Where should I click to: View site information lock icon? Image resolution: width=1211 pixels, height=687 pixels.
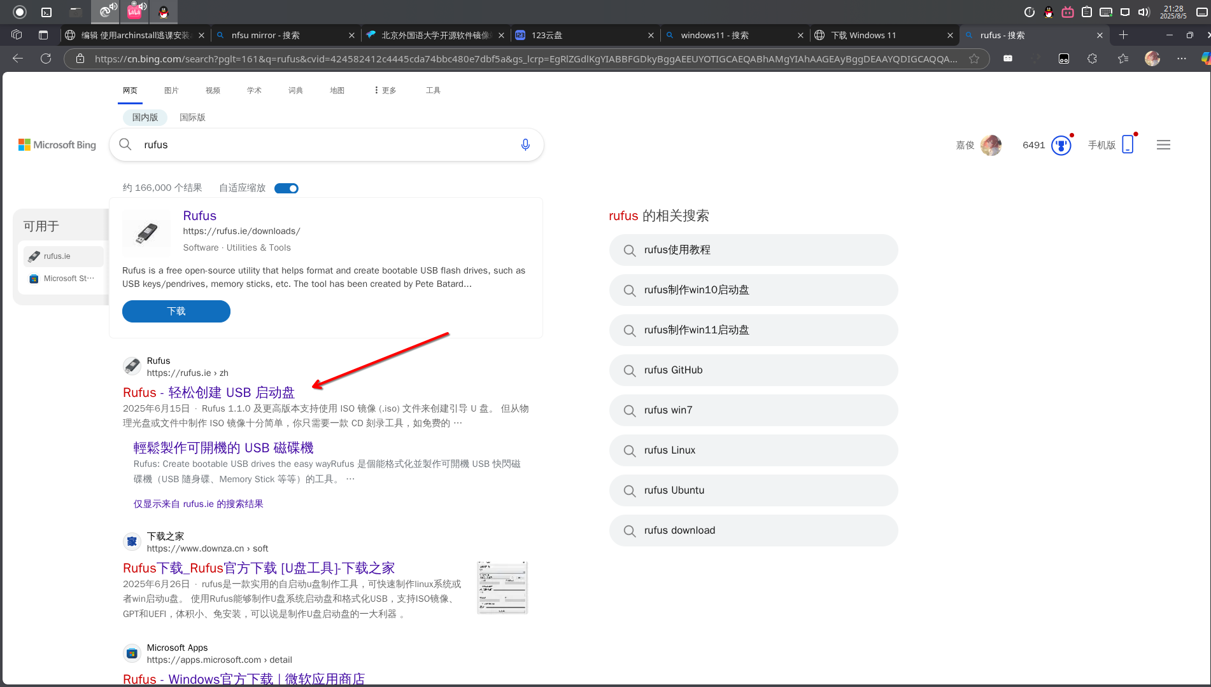click(80, 59)
